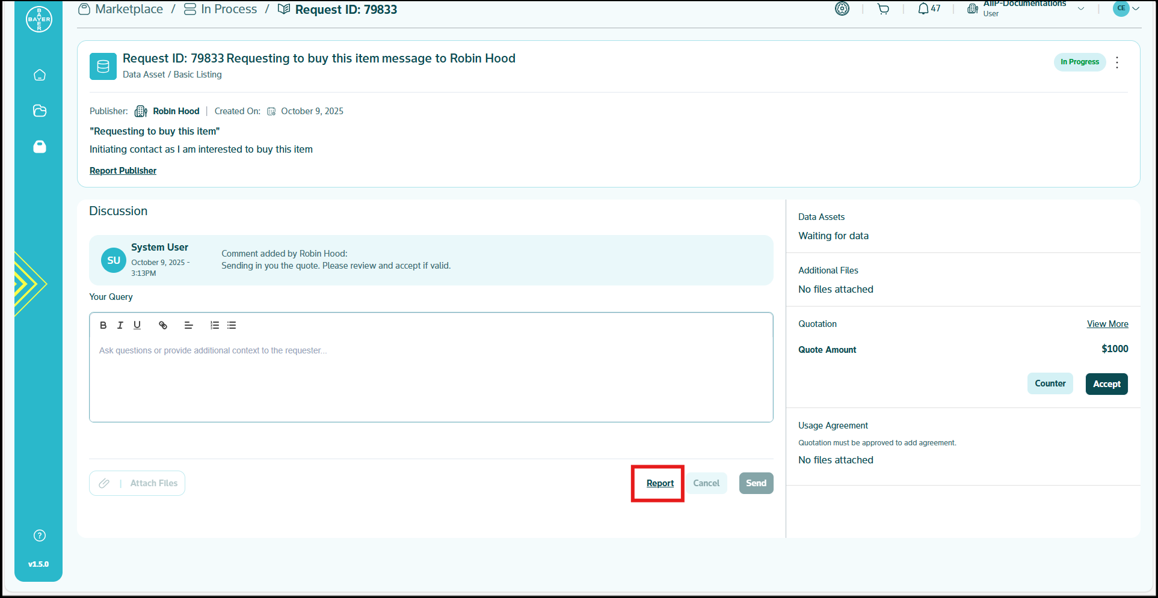Screen dimensions: 1158x598
Task: Create a bulleted list in the query editor
Action: [x=232, y=325]
